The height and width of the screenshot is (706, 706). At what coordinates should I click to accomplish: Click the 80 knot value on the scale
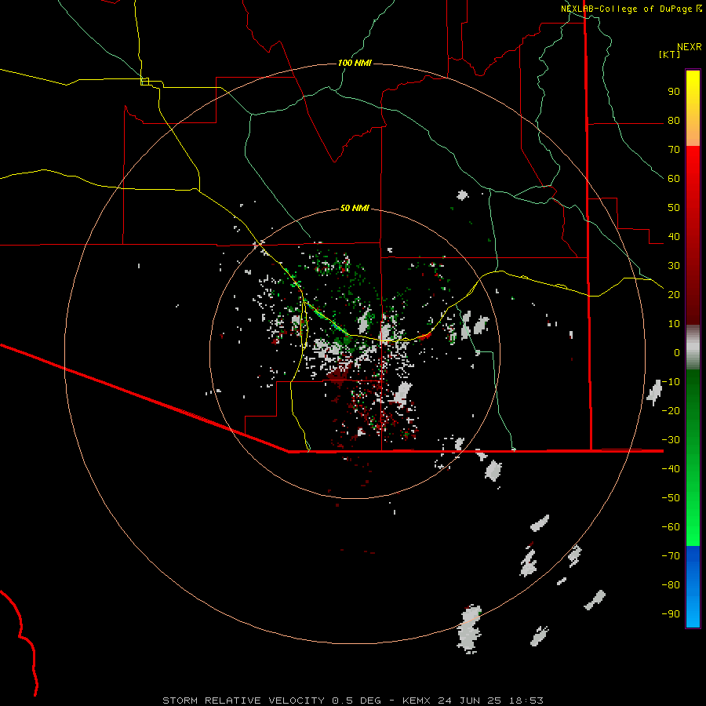(674, 121)
